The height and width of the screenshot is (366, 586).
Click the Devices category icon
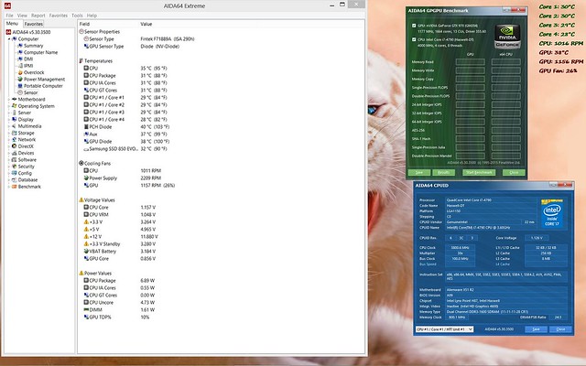pyautogui.click(x=15, y=153)
